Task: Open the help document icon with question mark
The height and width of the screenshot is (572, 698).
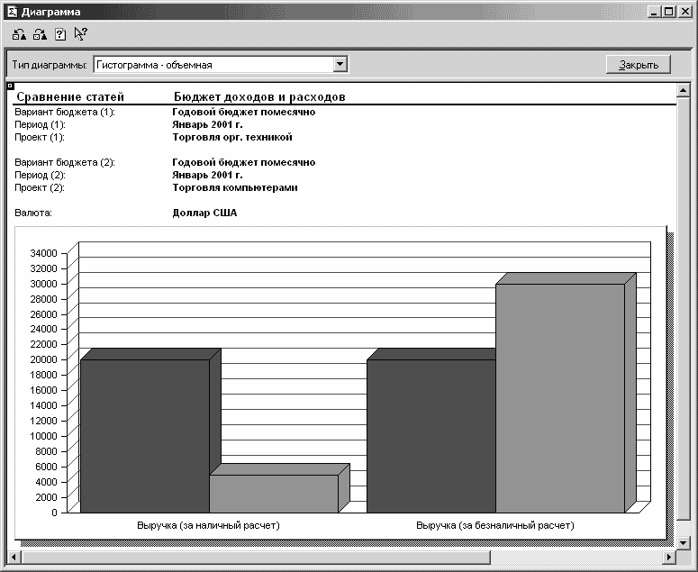Action: click(x=60, y=34)
